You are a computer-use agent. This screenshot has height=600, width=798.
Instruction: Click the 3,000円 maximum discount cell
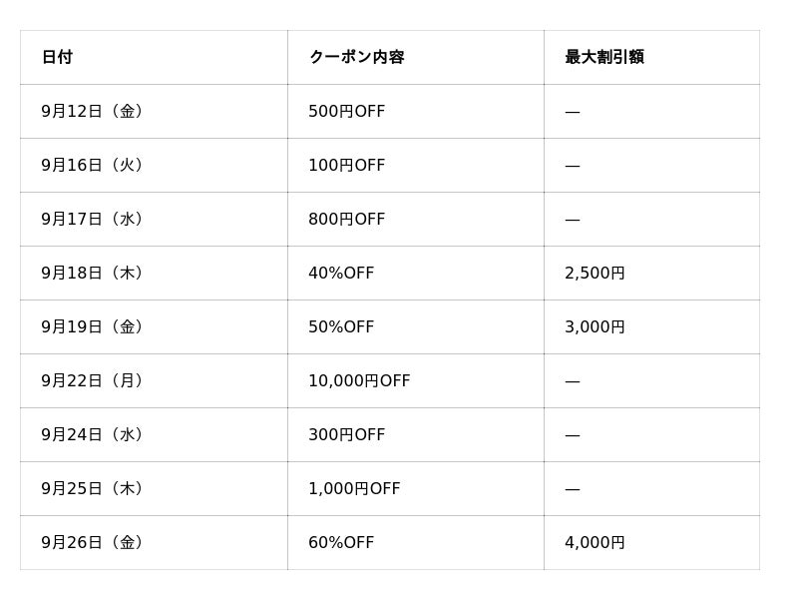click(595, 326)
